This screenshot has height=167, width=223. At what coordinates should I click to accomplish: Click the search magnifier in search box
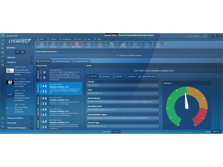click(204, 36)
